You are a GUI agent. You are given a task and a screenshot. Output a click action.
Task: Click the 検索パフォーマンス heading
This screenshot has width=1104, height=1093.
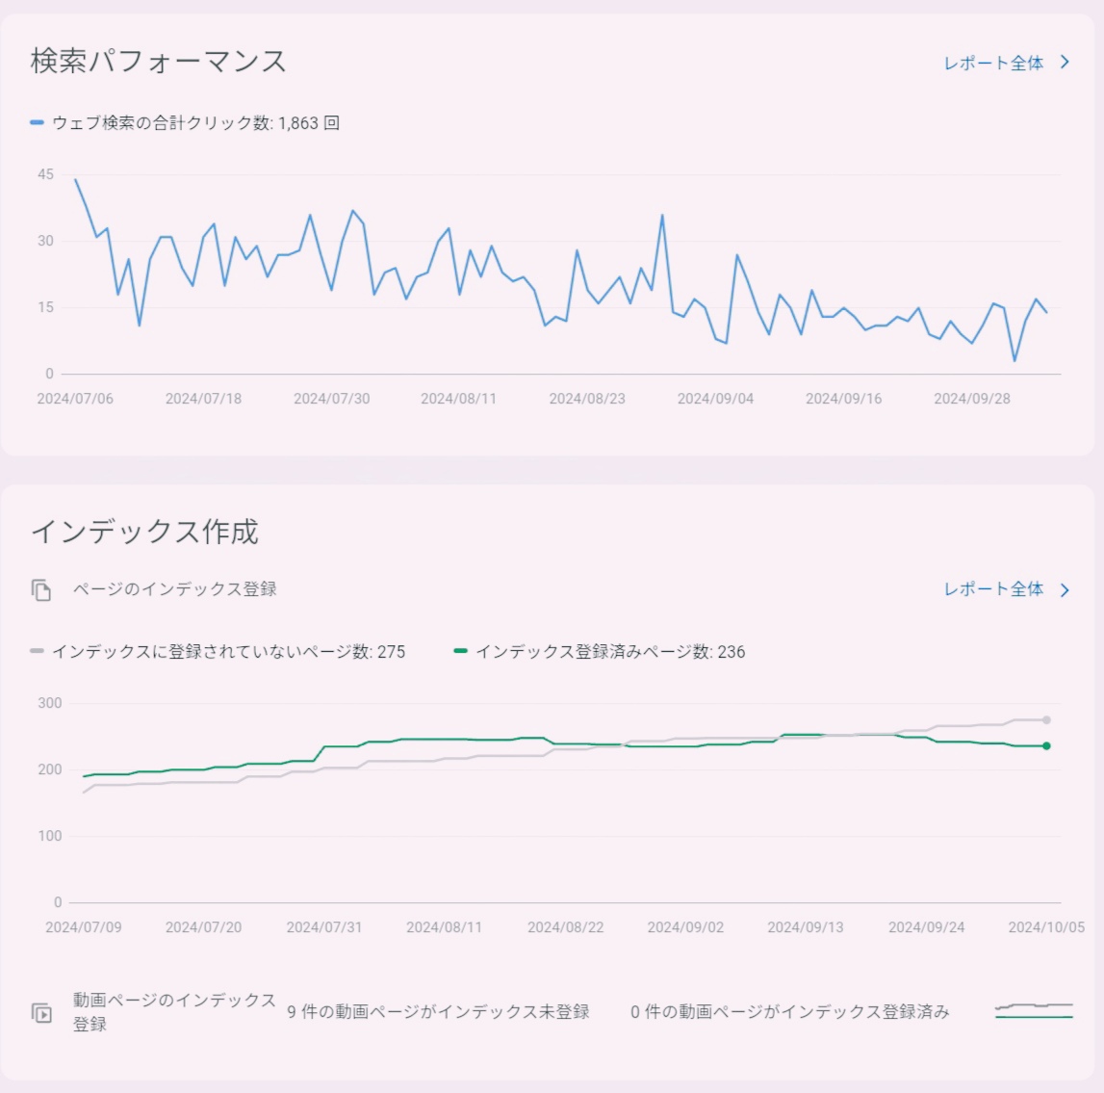tap(159, 62)
